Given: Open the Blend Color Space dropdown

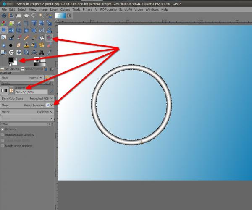Looking at the screenshot, I should click(27, 98).
